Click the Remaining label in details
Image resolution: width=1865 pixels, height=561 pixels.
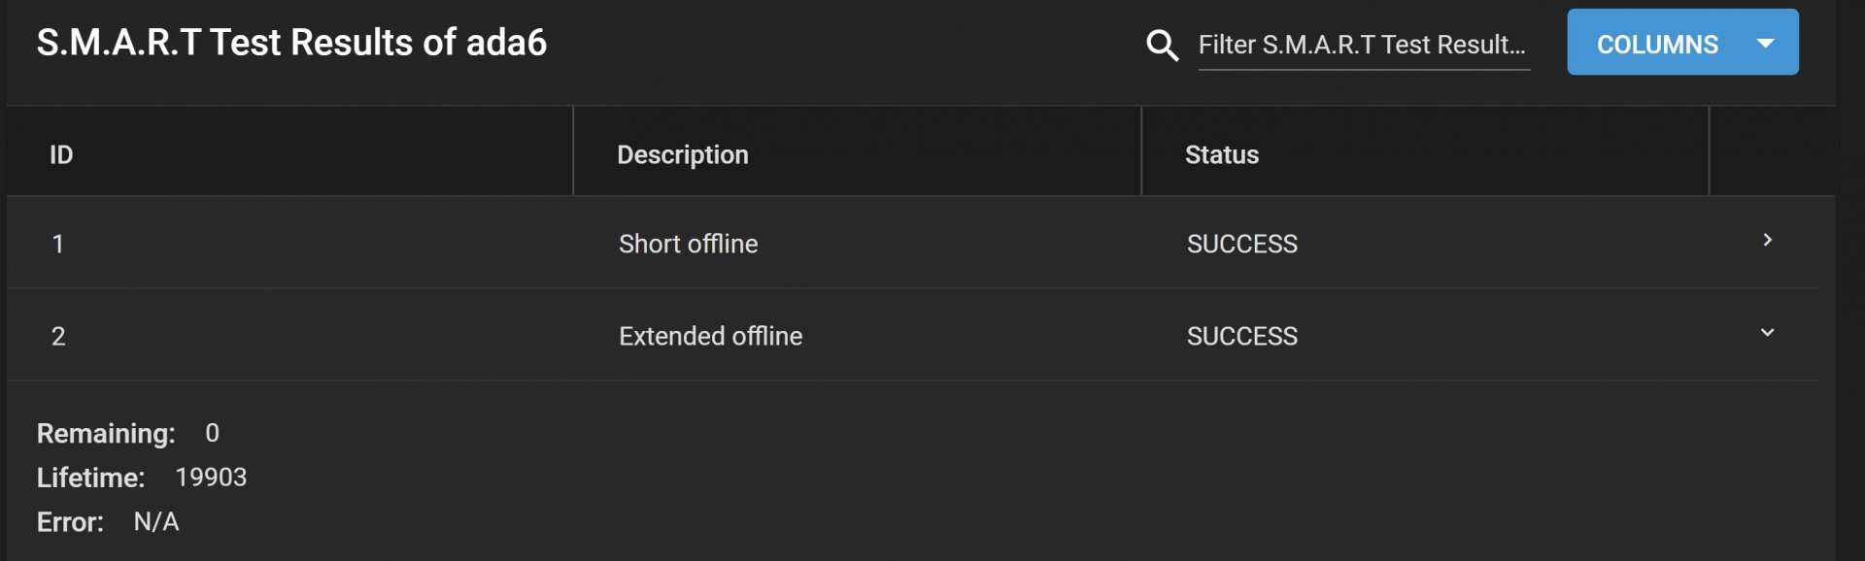[x=106, y=434]
